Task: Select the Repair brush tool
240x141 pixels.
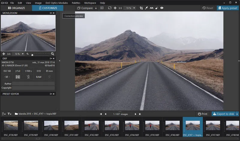Action: tap(157, 8)
